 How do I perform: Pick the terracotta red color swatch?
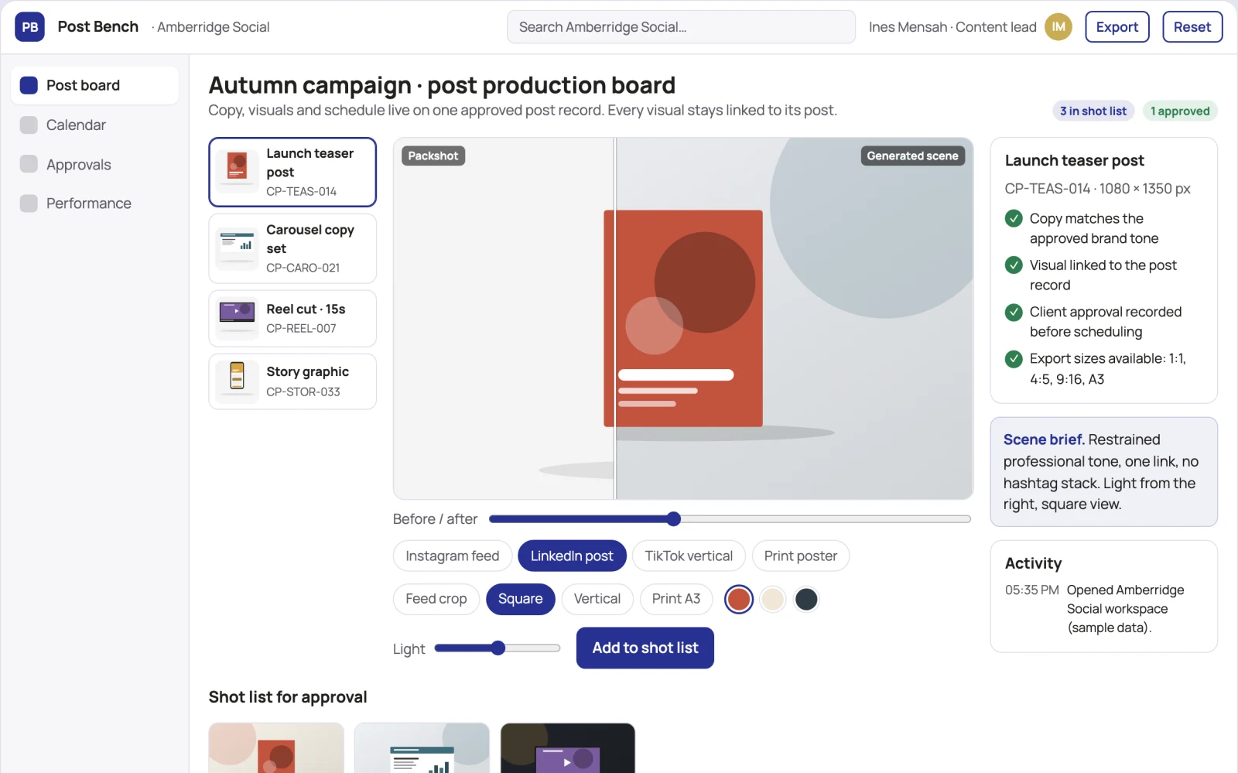coord(739,599)
